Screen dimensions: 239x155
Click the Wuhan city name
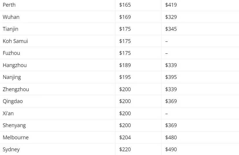11,17
